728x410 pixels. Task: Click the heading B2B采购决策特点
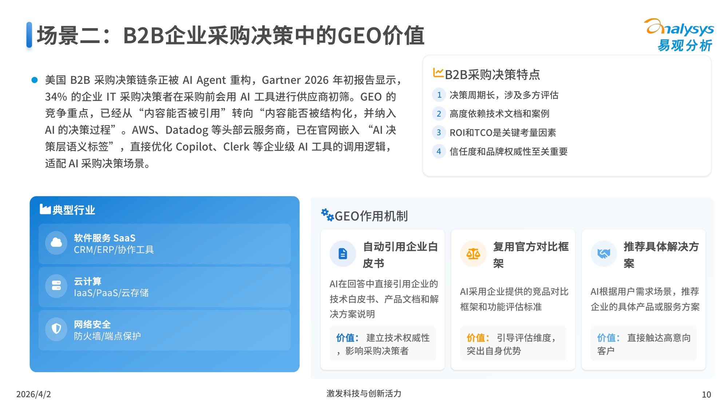[x=492, y=74]
